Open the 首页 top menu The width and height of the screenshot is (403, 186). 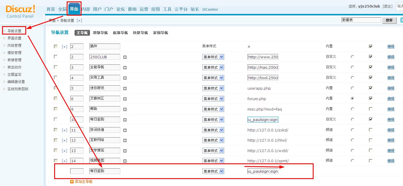pyautogui.click(x=51, y=9)
